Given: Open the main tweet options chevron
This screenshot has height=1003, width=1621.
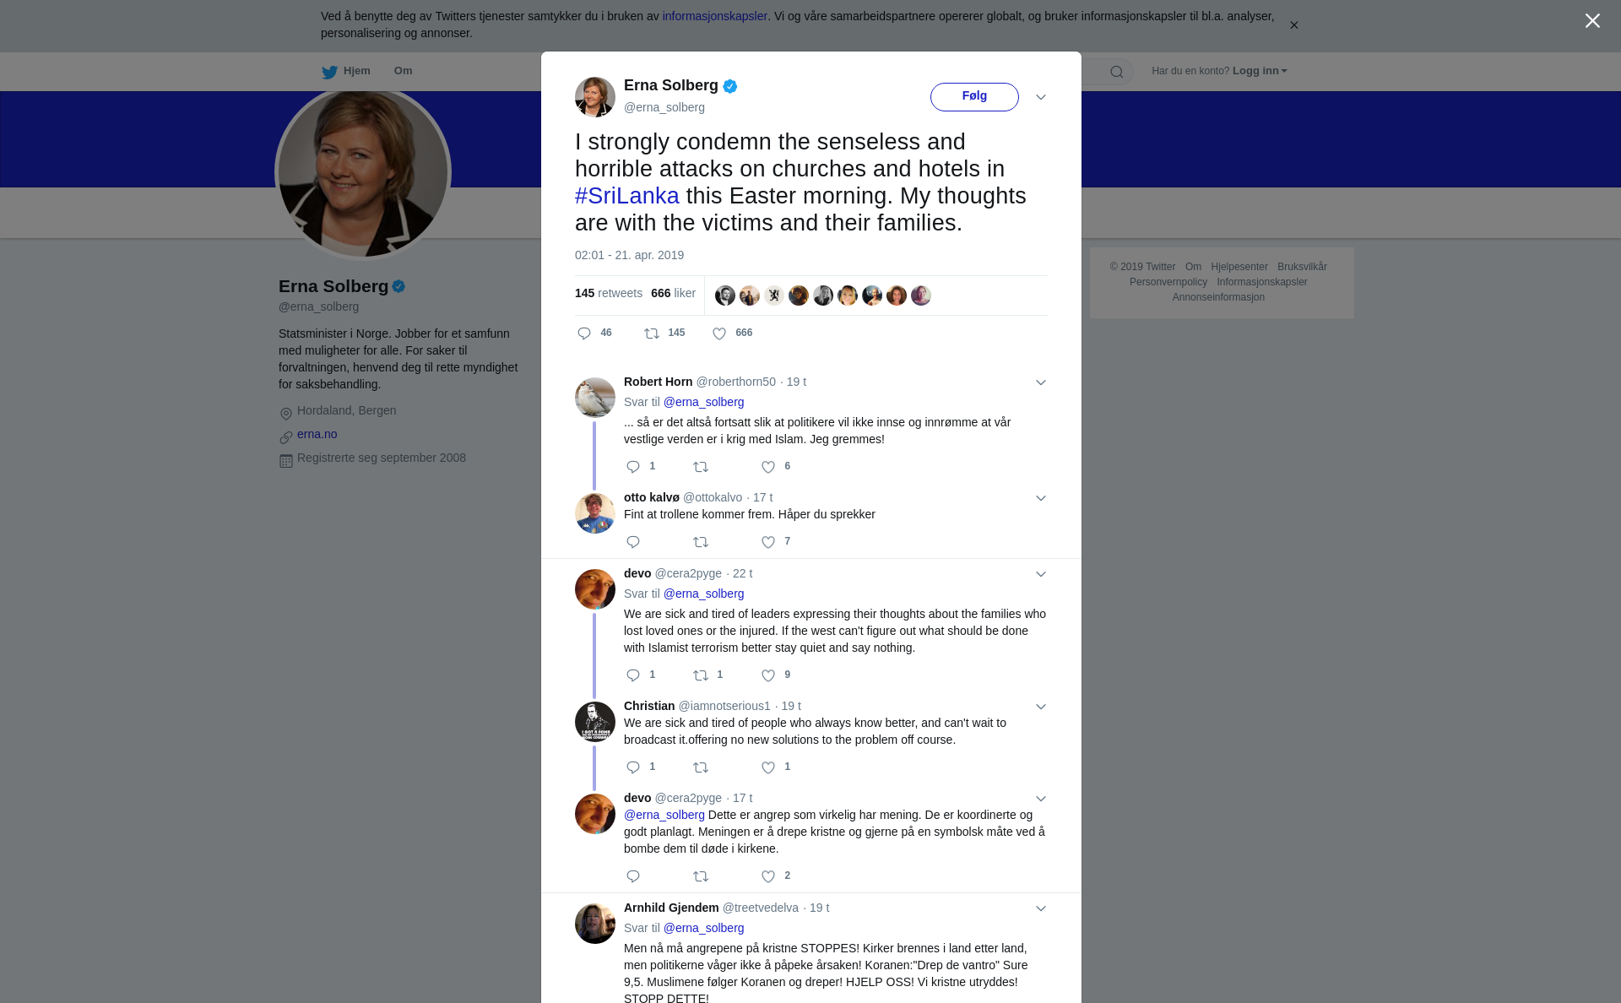Looking at the screenshot, I should coord(1041,97).
